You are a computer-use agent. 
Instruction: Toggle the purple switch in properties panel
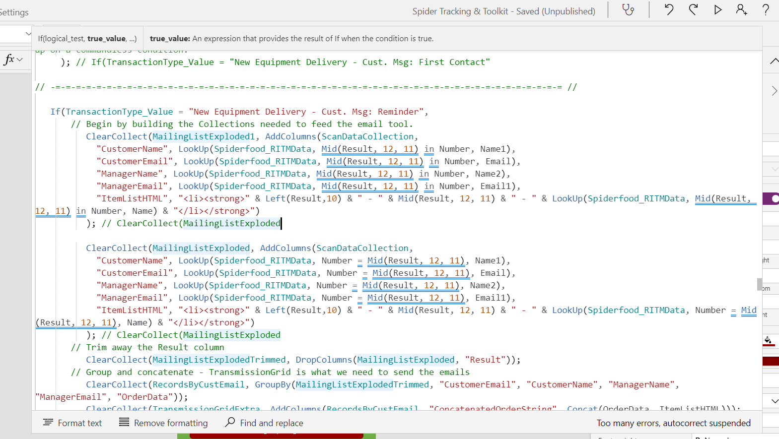pyautogui.click(x=771, y=199)
